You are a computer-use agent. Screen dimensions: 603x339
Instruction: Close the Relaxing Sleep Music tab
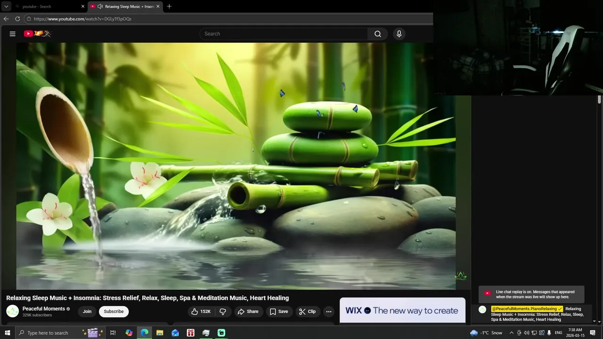point(158,7)
